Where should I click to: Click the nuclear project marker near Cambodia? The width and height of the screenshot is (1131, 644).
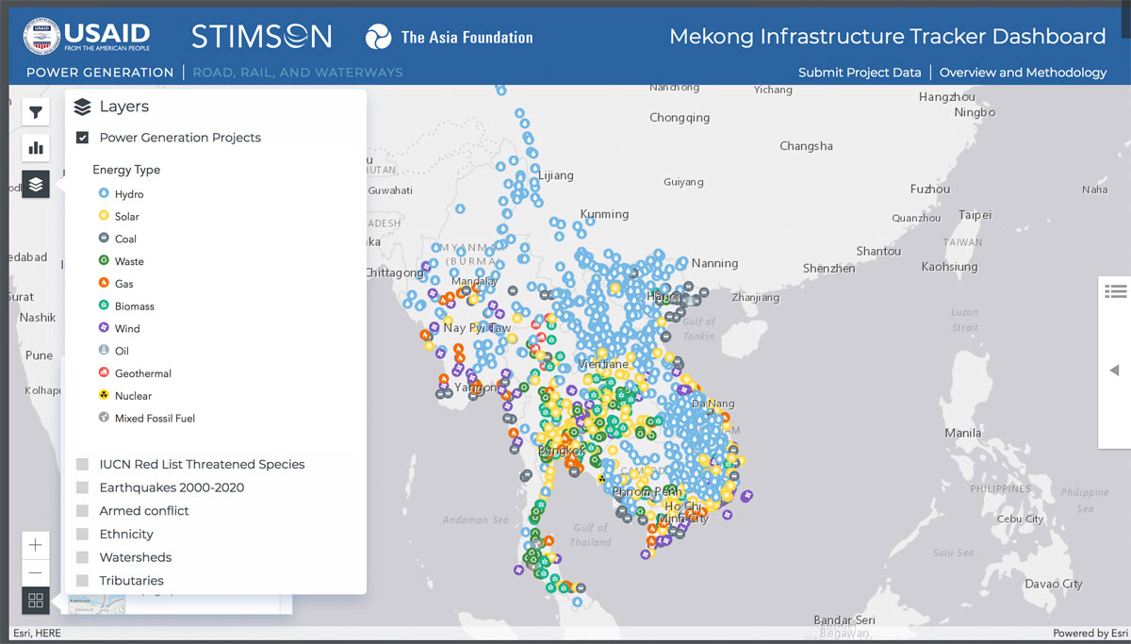click(x=603, y=479)
